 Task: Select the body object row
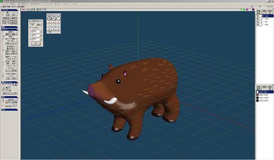pyautogui.click(x=268, y=16)
